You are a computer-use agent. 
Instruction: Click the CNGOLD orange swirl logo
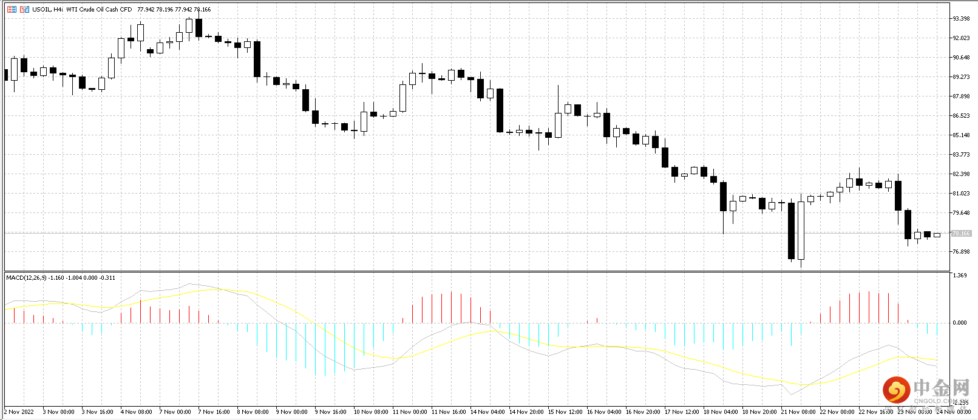click(x=896, y=389)
